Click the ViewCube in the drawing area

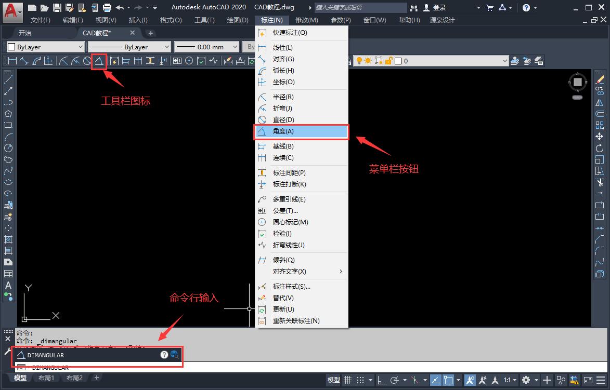tap(577, 83)
